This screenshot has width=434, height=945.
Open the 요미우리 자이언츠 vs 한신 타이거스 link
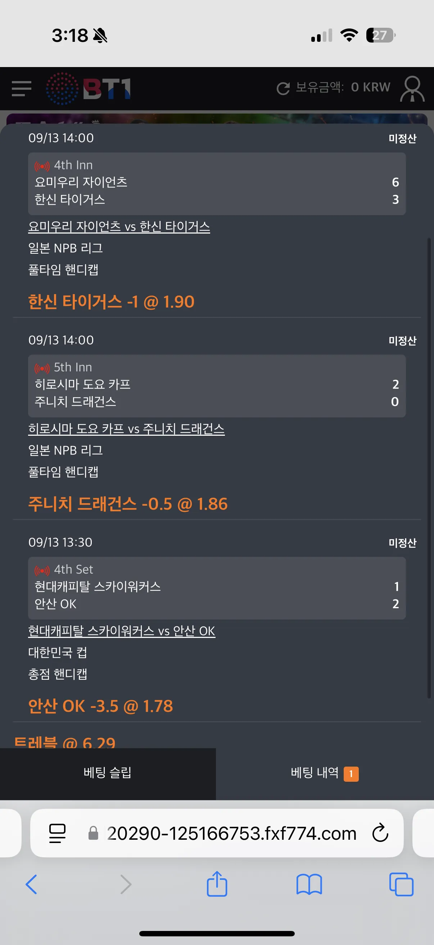click(119, 227)
